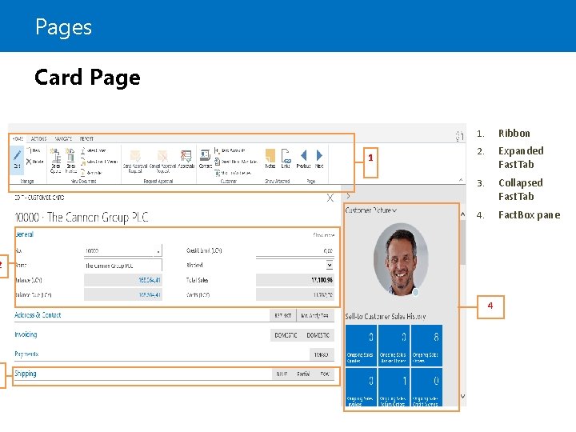Open Direct Debit Mandates in ribbon
The width and height of the screenshot is (576, 432).
point(235,162)
